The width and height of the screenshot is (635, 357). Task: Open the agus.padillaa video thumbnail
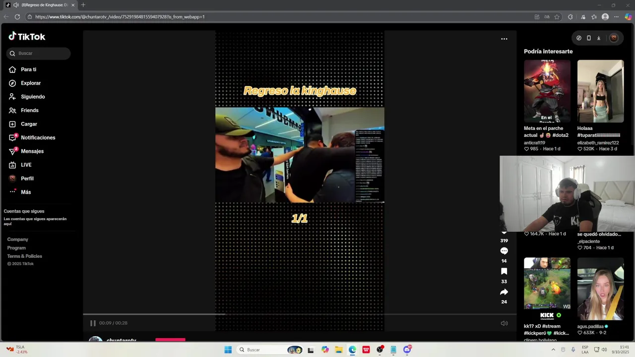coord(600,288)
